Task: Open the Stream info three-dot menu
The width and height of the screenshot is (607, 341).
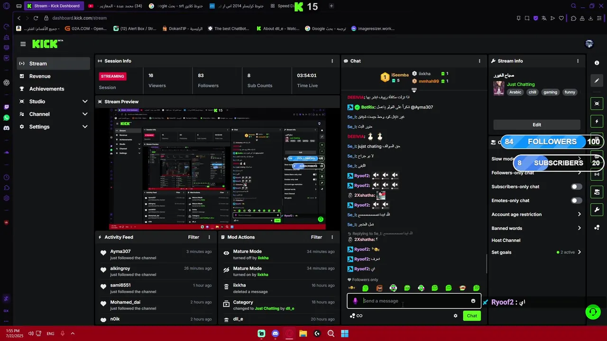Action: pos(578,61)
